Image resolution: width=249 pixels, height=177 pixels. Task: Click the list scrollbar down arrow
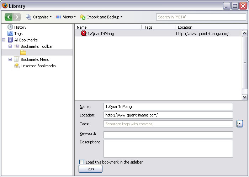click(245, 97)
